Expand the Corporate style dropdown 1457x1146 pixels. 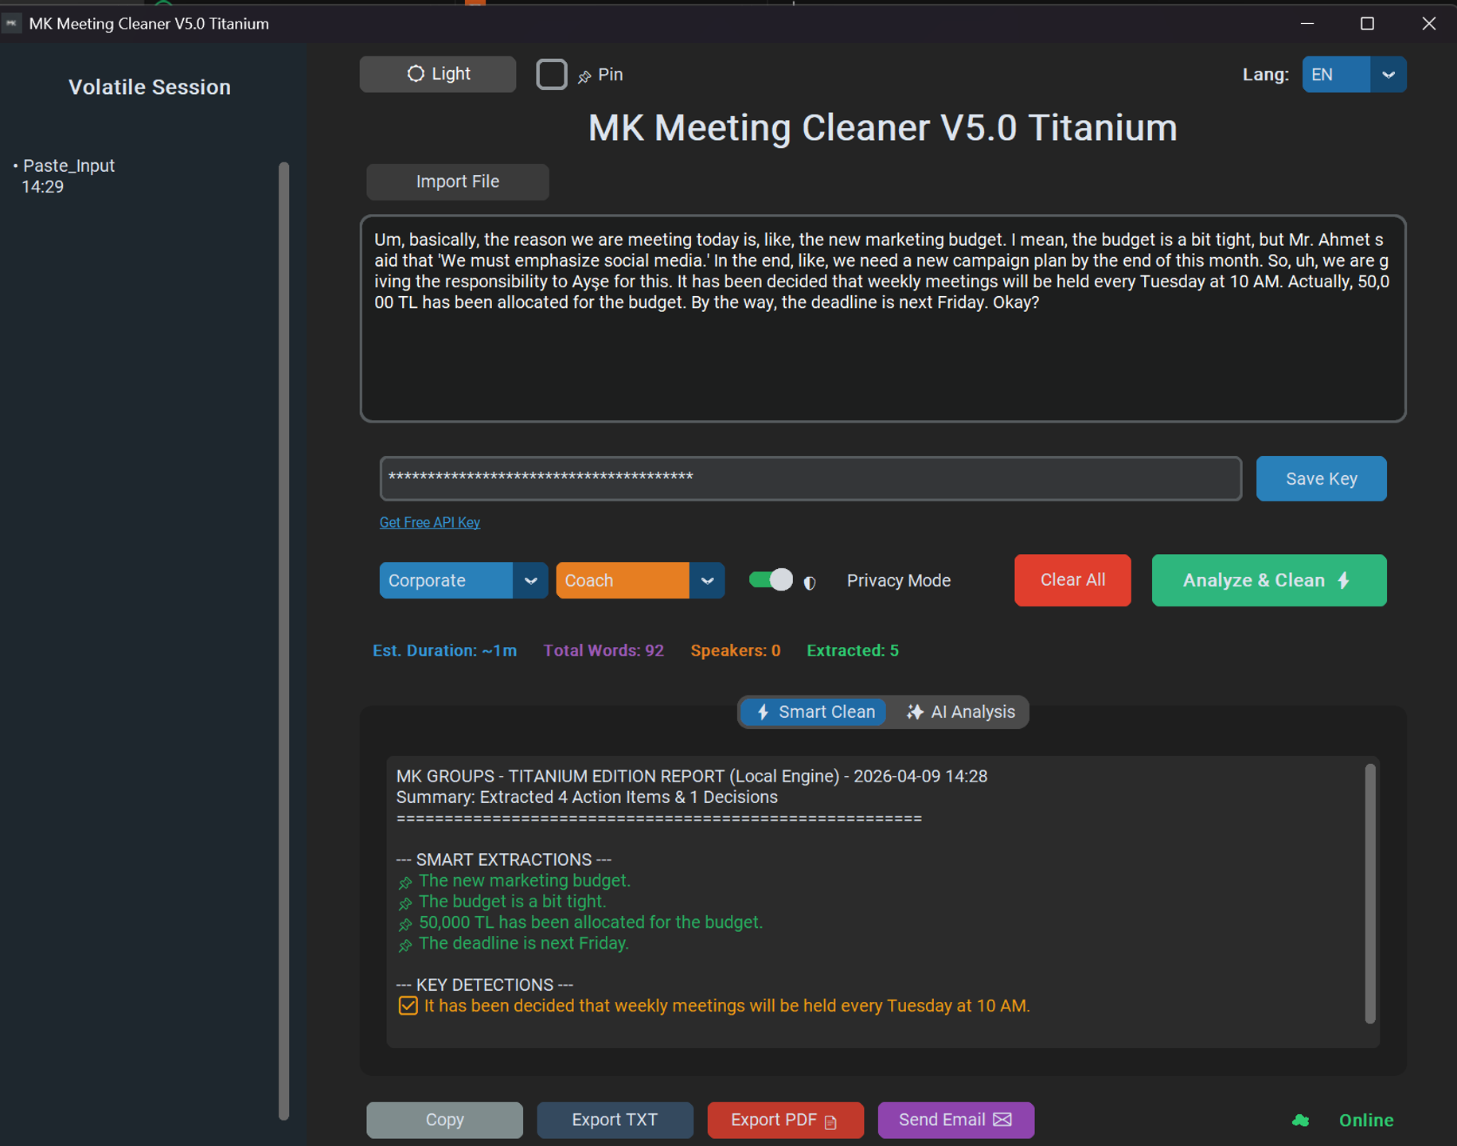[x=463, y=580]
